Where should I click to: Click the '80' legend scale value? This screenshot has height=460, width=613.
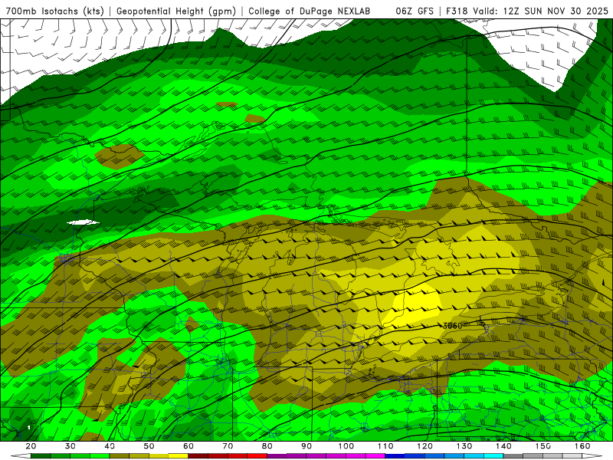point(267,446)
